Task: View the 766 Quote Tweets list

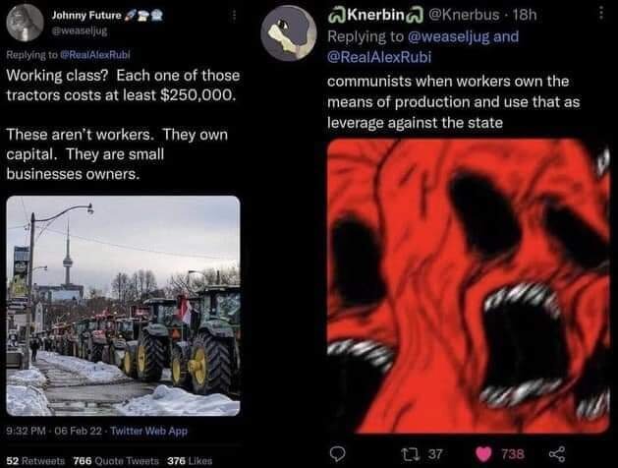Action: [x=116, y=460]
